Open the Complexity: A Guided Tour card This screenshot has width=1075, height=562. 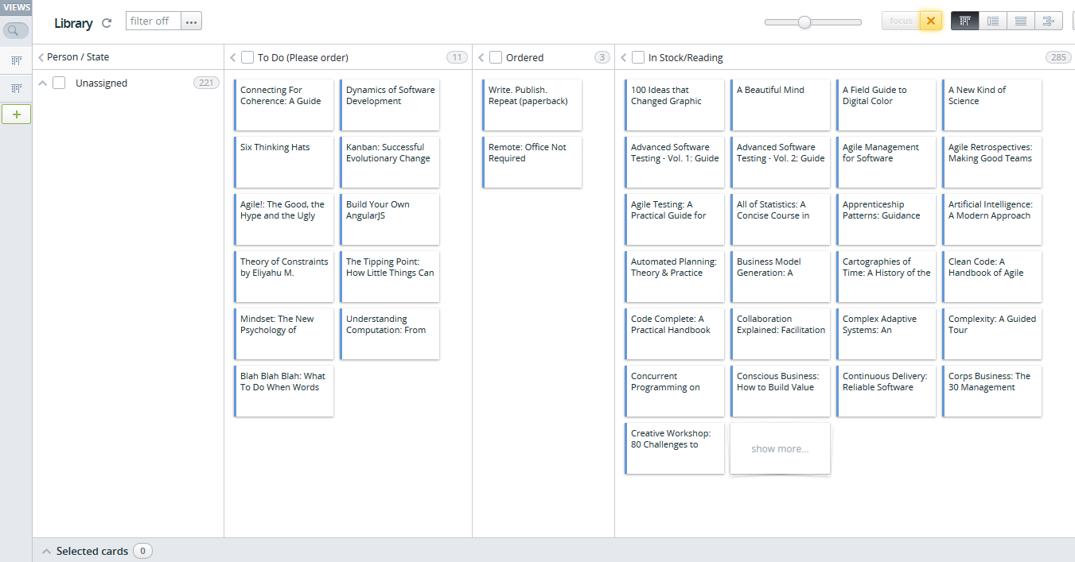(x=992, y=334)
